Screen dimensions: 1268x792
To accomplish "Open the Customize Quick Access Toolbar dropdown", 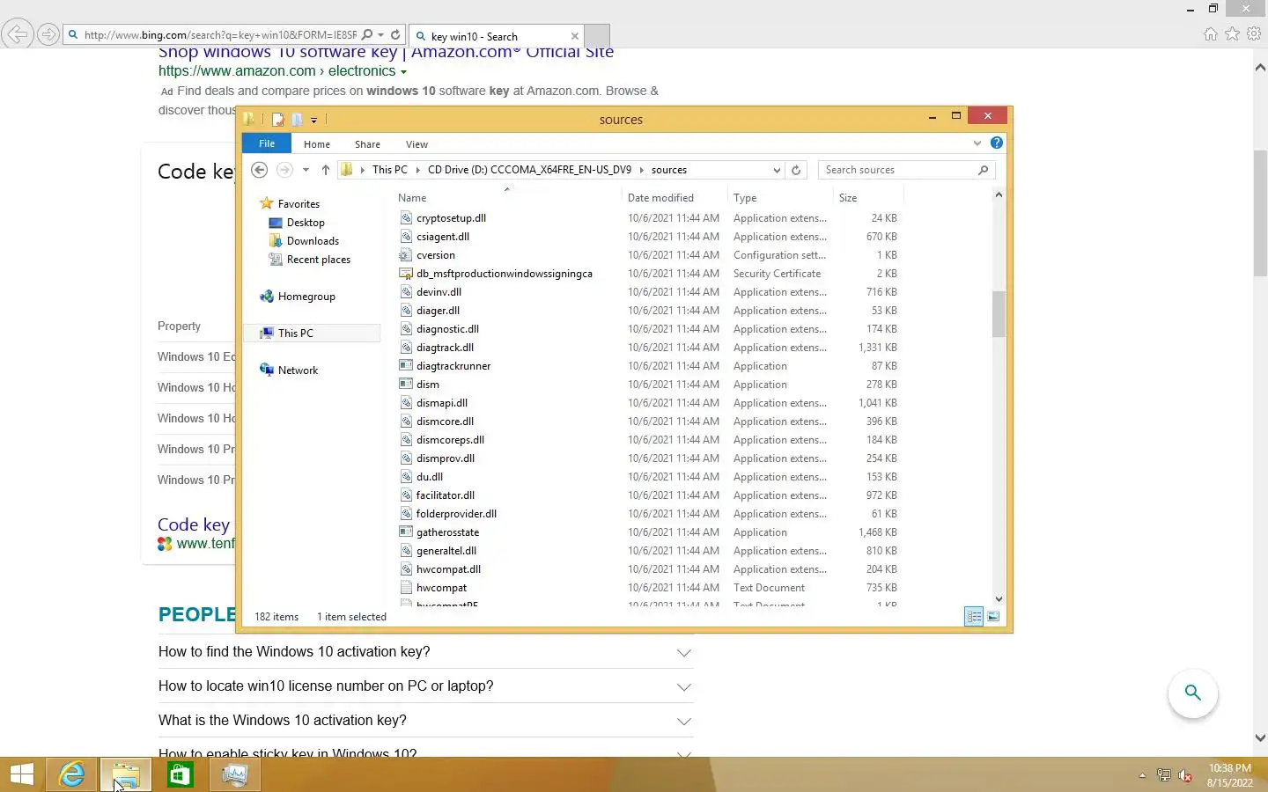I will pyautogui.click(x=313, y=120).
